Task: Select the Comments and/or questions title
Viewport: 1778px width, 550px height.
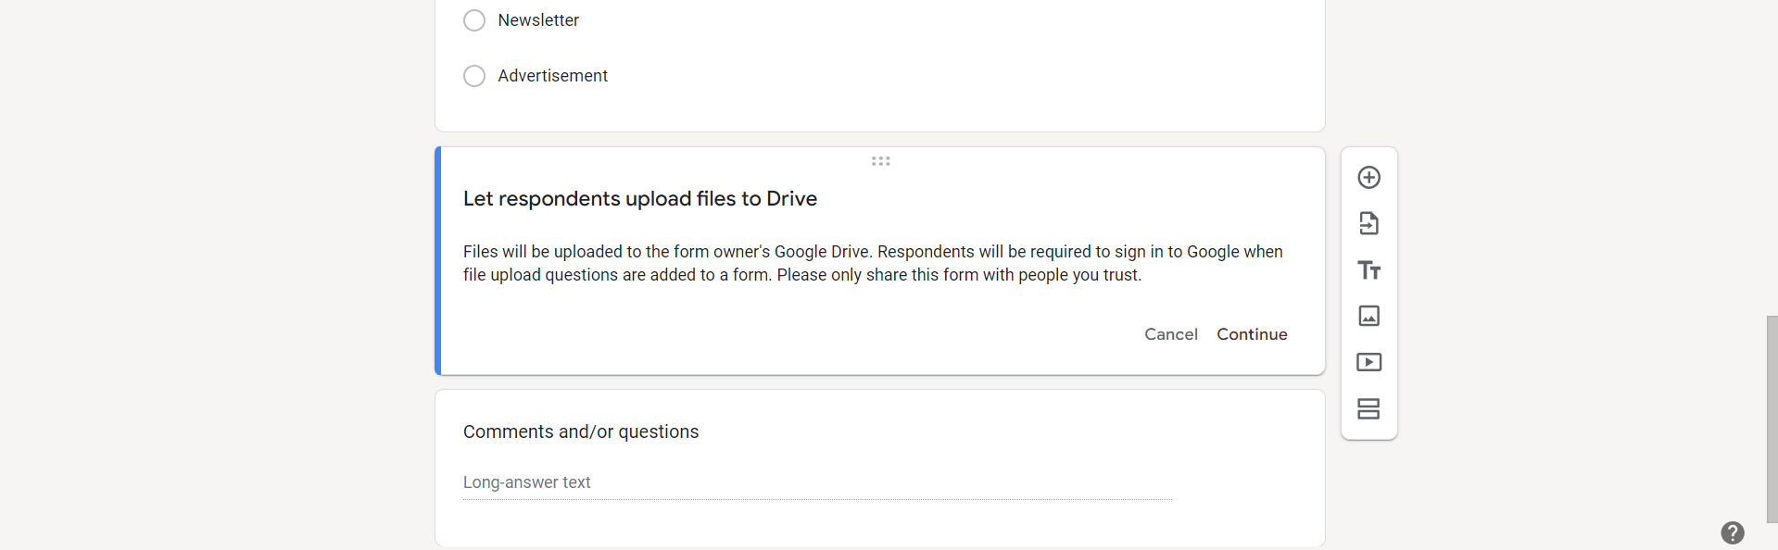Action: tap(581, 431)
